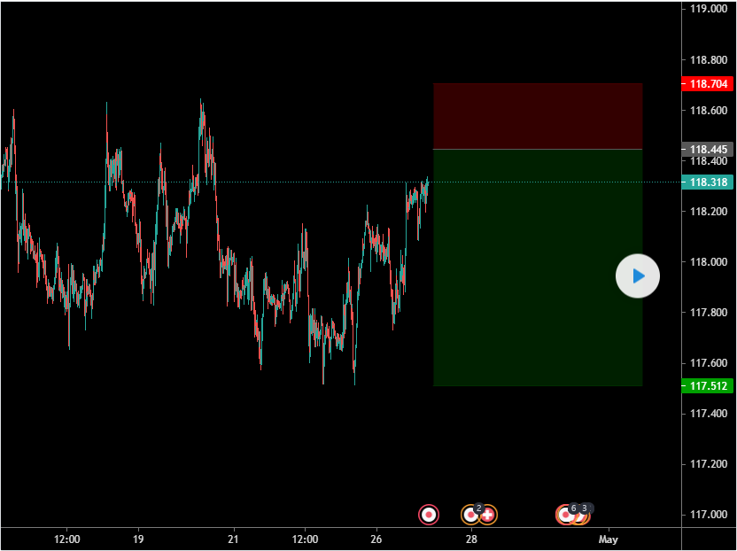This screenshot has height=551, width=737.
Task: Click the 21 date label on time axis
Action: (x=233, y=539)
